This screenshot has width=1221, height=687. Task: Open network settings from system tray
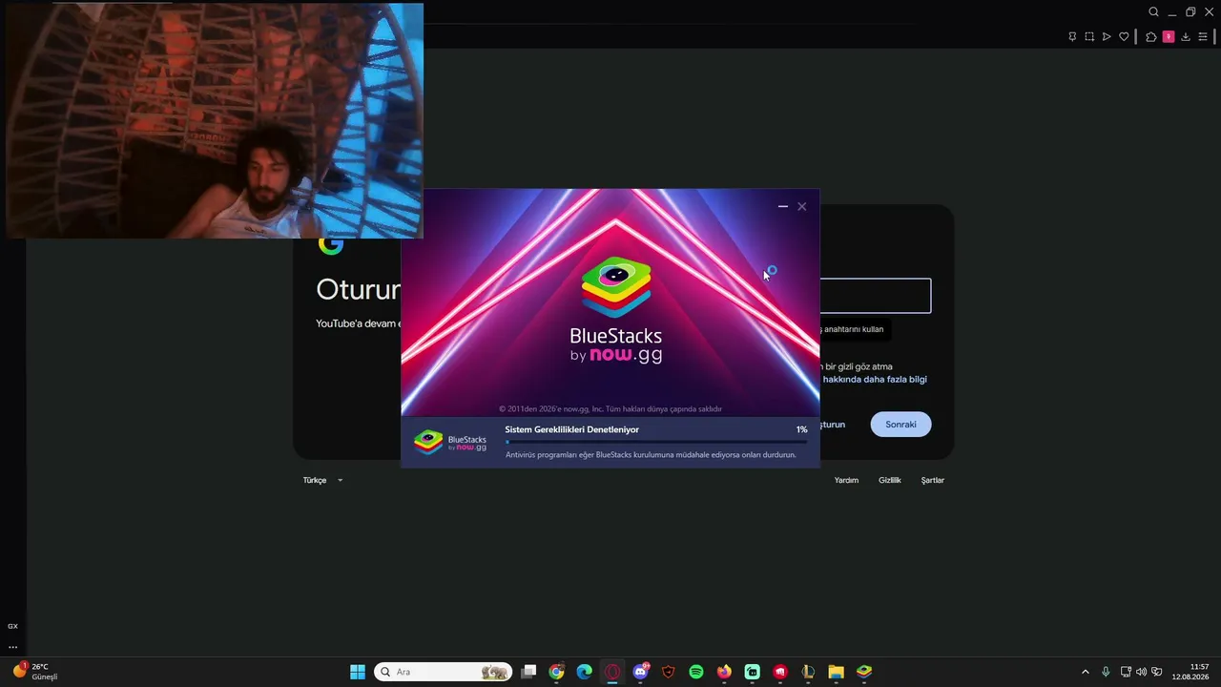click(x=1126, y=672)
